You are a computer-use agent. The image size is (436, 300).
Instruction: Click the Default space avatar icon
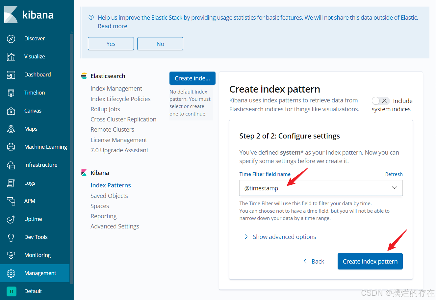click(11, 291)
